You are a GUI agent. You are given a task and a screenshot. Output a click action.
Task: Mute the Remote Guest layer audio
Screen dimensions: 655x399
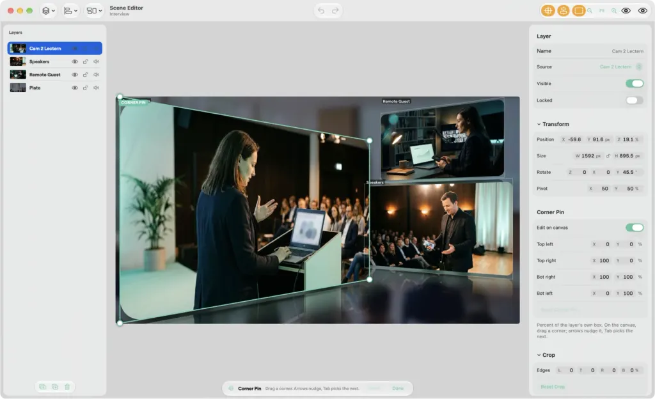pos(96,75)
